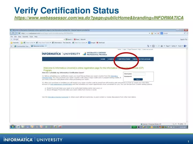Open the command bar Tools dropdown

click(180, 46)
